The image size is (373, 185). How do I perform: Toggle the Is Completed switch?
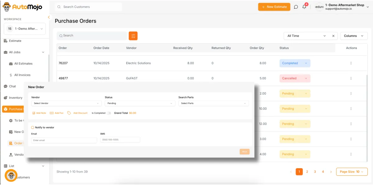[x=109, y=113]
